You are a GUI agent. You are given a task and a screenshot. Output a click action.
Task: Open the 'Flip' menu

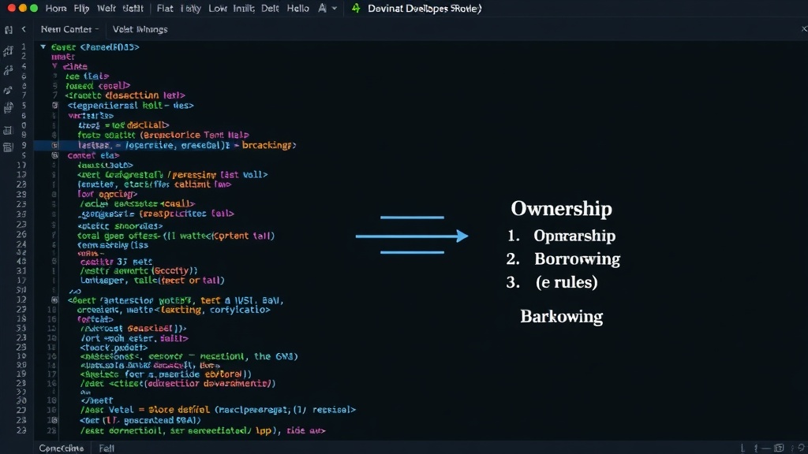(81, 8)
